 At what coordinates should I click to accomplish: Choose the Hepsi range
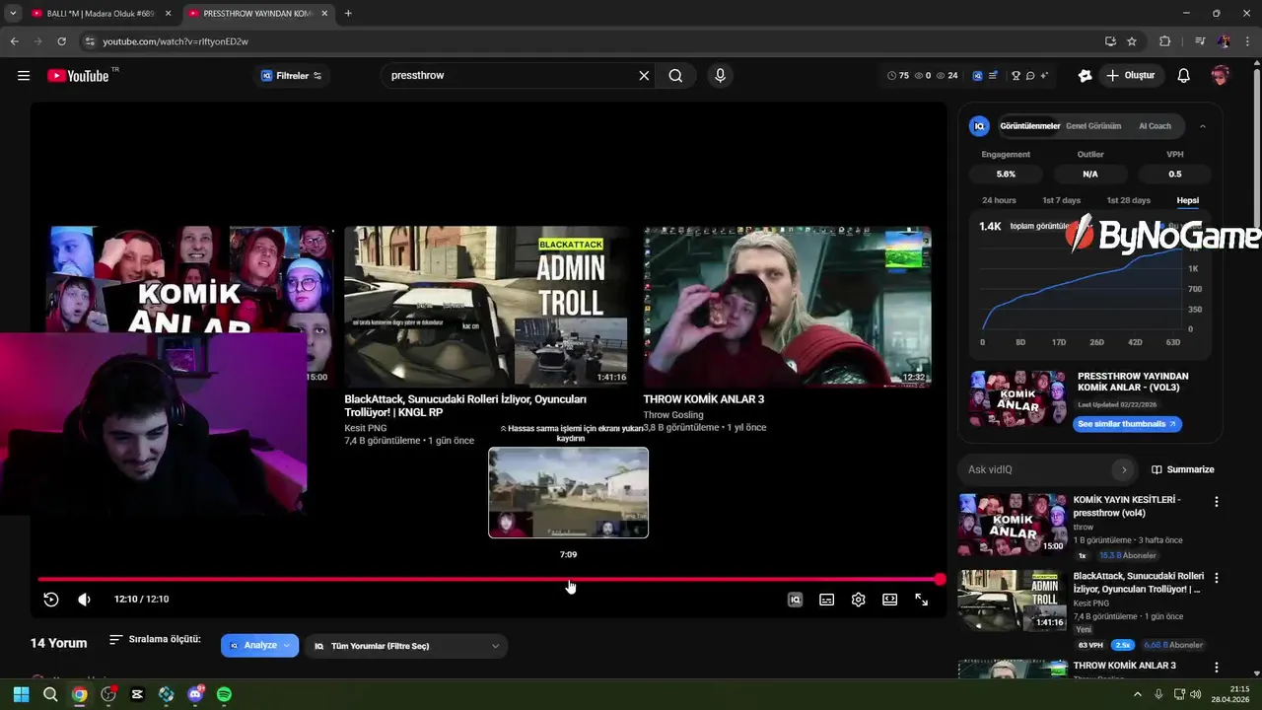coord(1187,200)
